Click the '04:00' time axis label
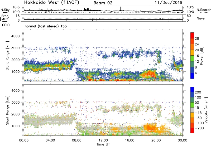 [50, 140]
